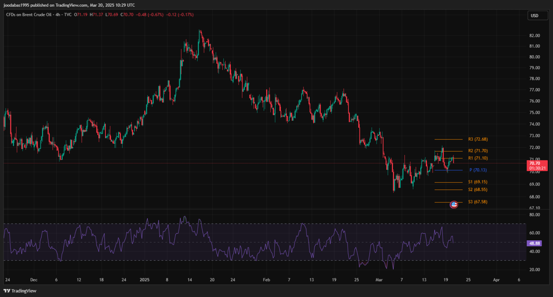
Task: Click the 82.00 price scale level
Action: [x=535, y=36]
